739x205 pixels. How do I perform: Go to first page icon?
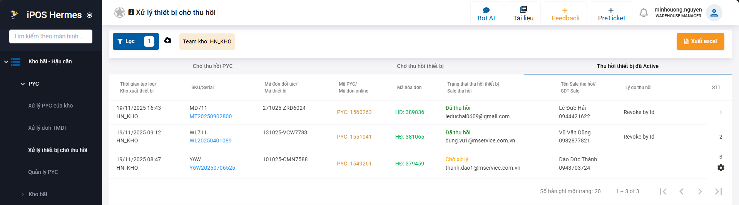click(x=663, y=191)
